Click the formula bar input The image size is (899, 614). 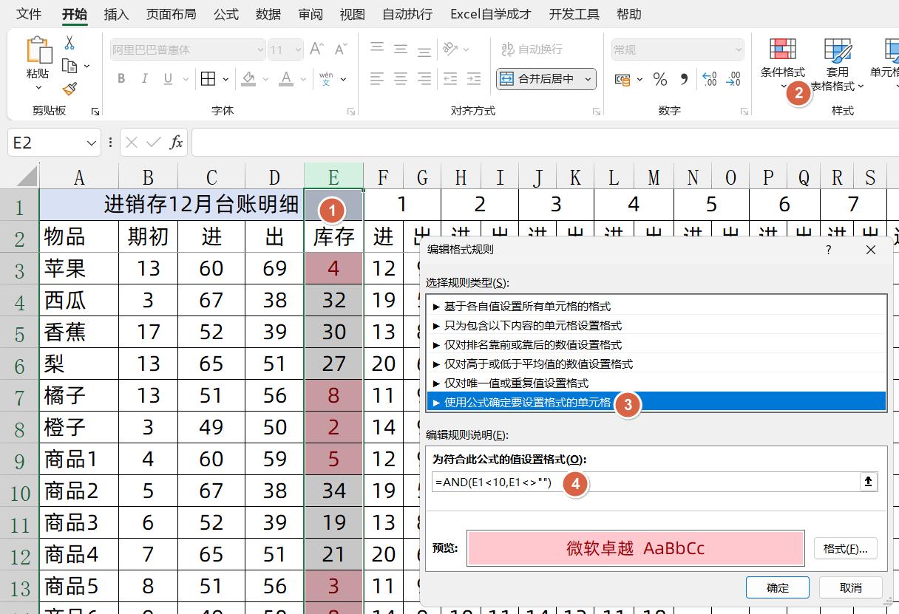[545, 143]
